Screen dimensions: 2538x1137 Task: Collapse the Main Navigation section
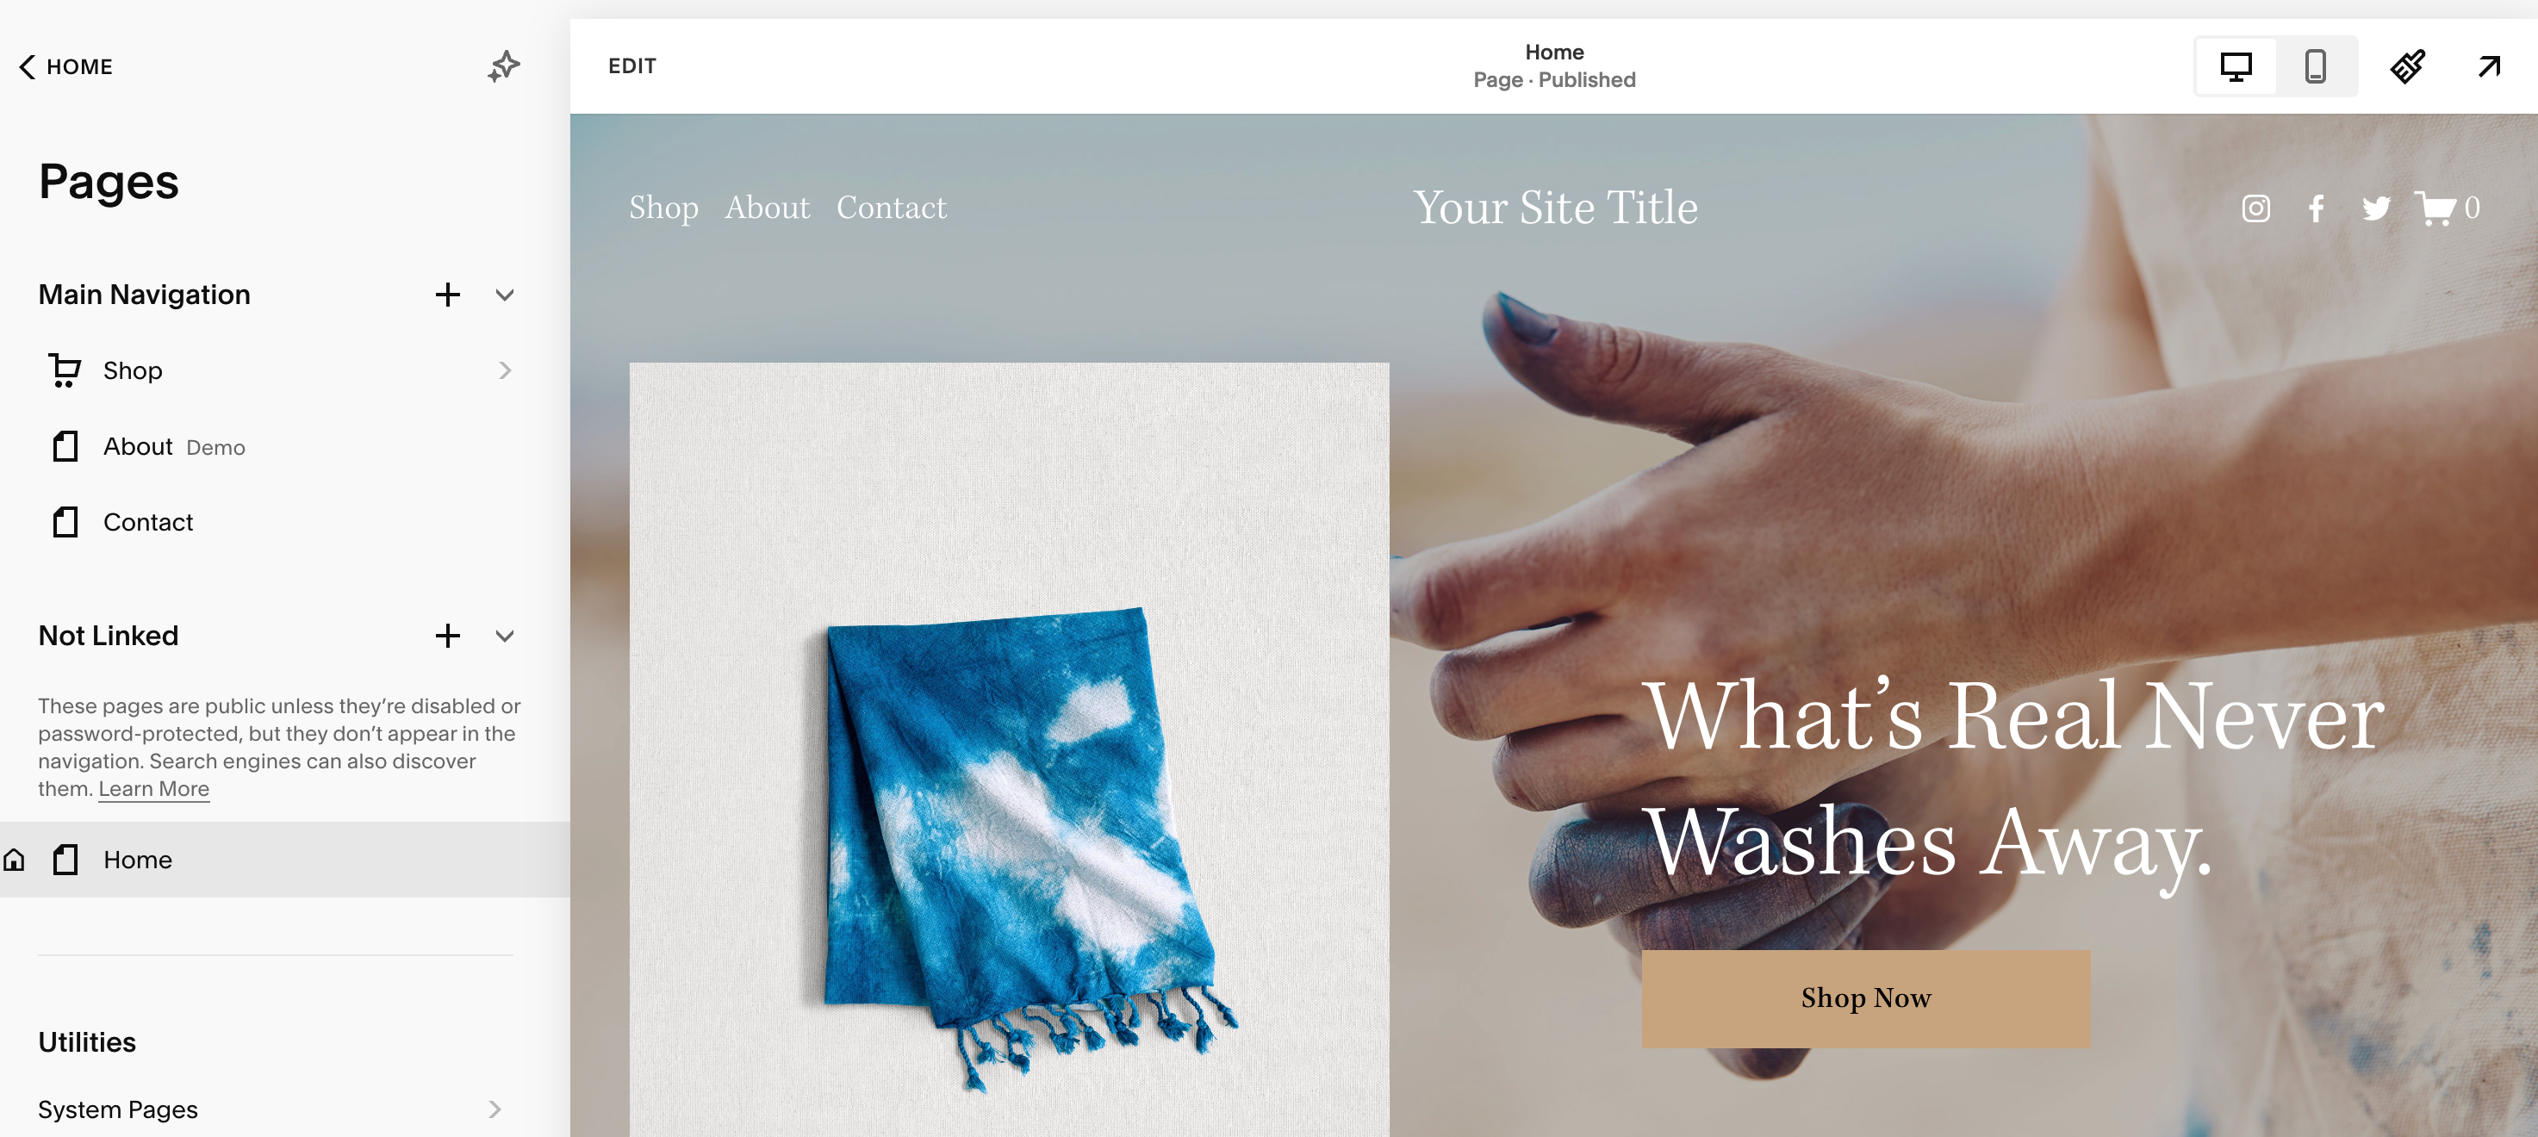505,295
